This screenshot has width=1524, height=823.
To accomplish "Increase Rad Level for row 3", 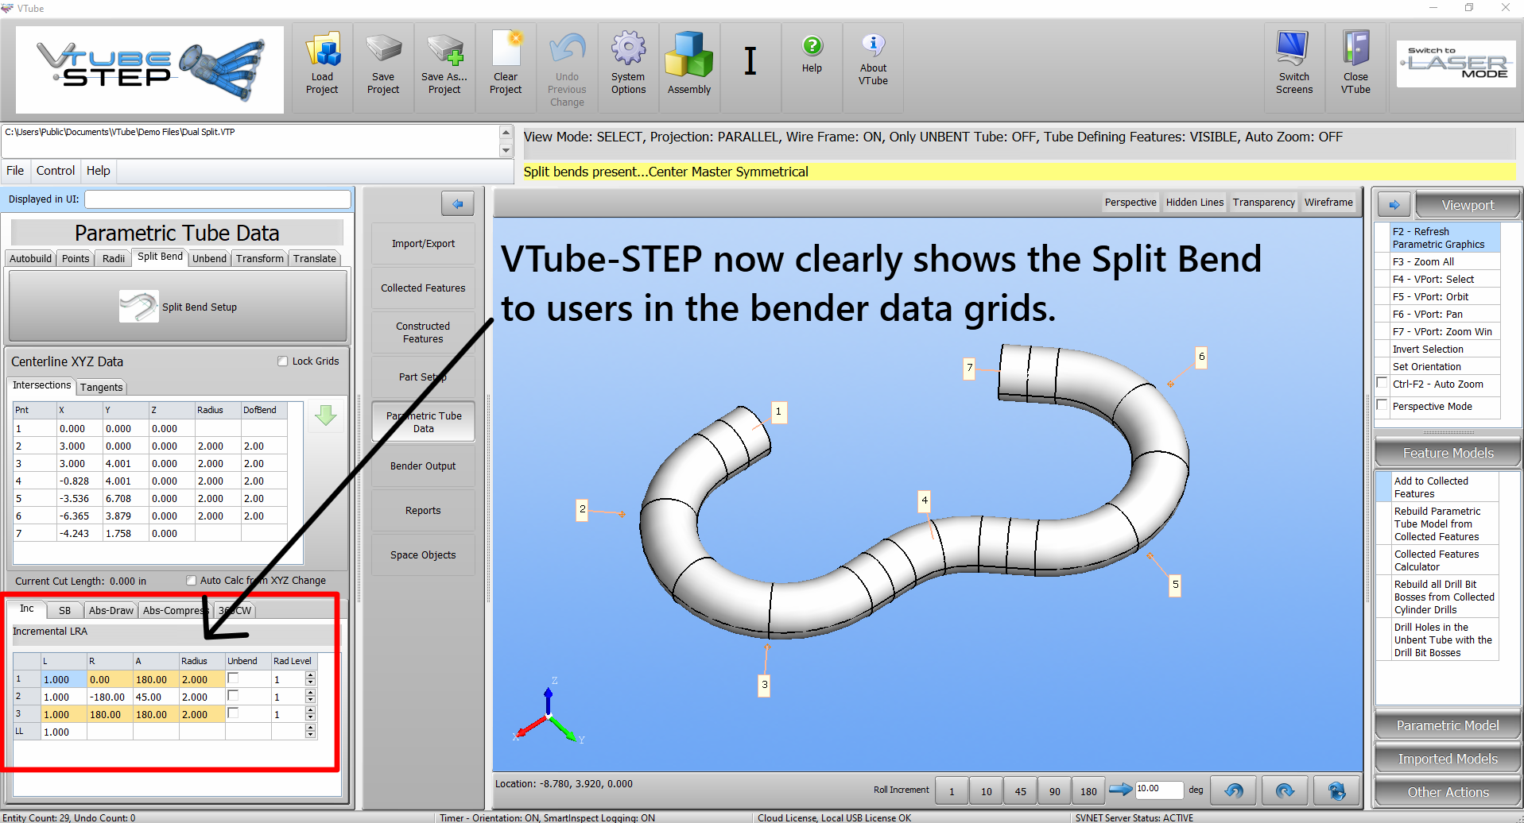I will [x=311, y=710].
